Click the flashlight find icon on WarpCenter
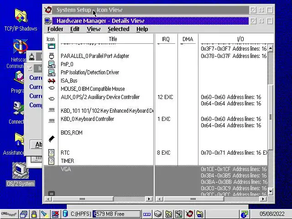The height and width of the screenshot is (219, 292). (44, 214)
